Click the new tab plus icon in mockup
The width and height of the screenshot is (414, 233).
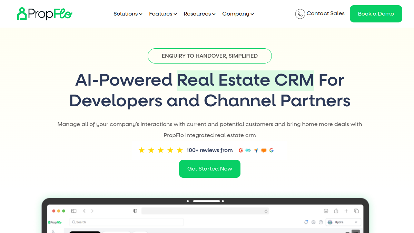(x=346, y=211)
